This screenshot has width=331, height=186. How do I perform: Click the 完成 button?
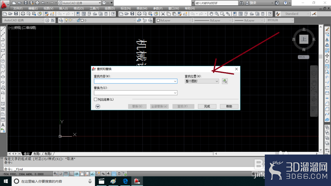(207, 107)
